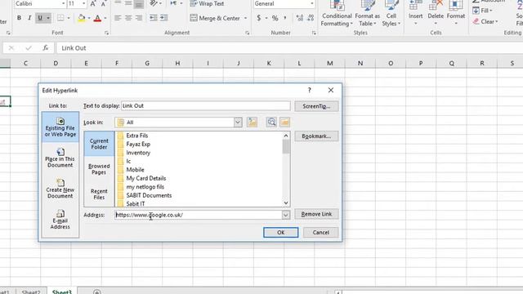Click the Bookmark button
The height and width of the screenshot is (294, 523).
click(x=316, y=136)
